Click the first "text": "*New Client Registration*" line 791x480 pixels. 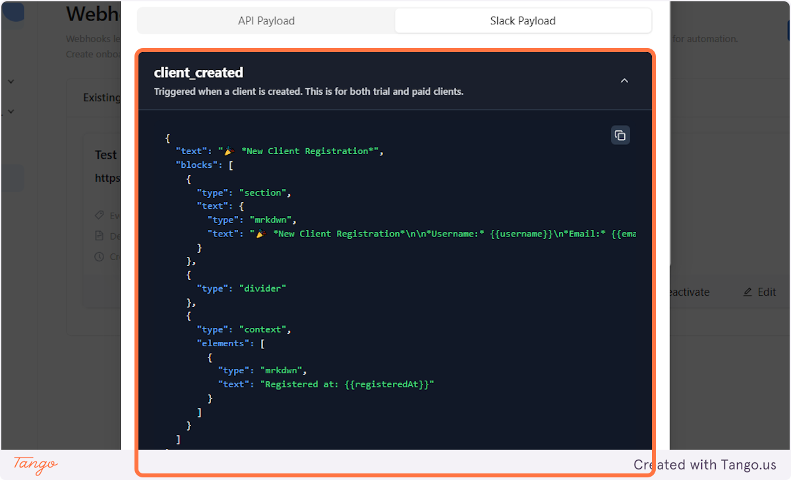(x=279, y=151)
